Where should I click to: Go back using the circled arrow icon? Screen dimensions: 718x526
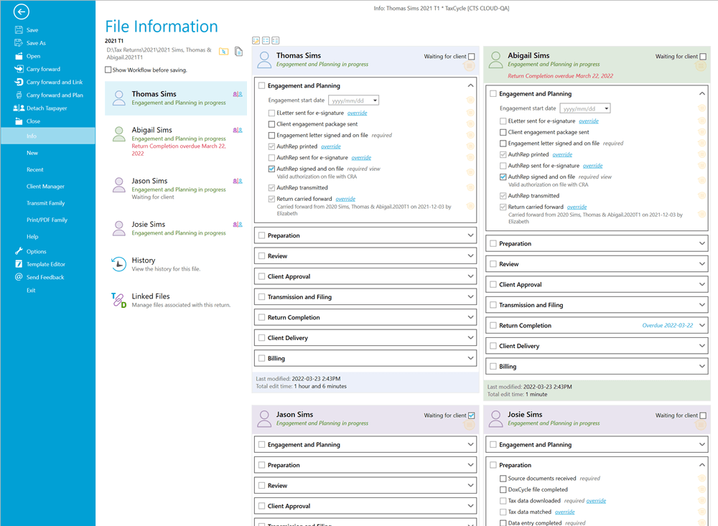pyautogui.click(x=21, y=12)
